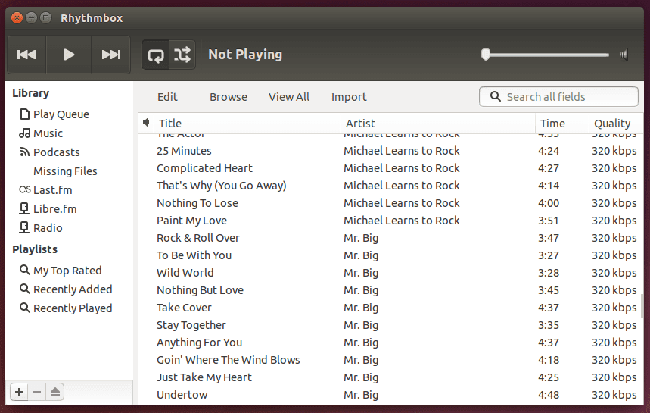Adjust the playback position slider
Viewport: 650px width, 413px height.
pyautogui.click(x=546, y=55)
